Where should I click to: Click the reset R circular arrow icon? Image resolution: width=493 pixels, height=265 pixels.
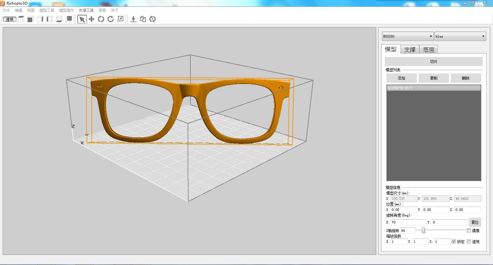[153, 19]
